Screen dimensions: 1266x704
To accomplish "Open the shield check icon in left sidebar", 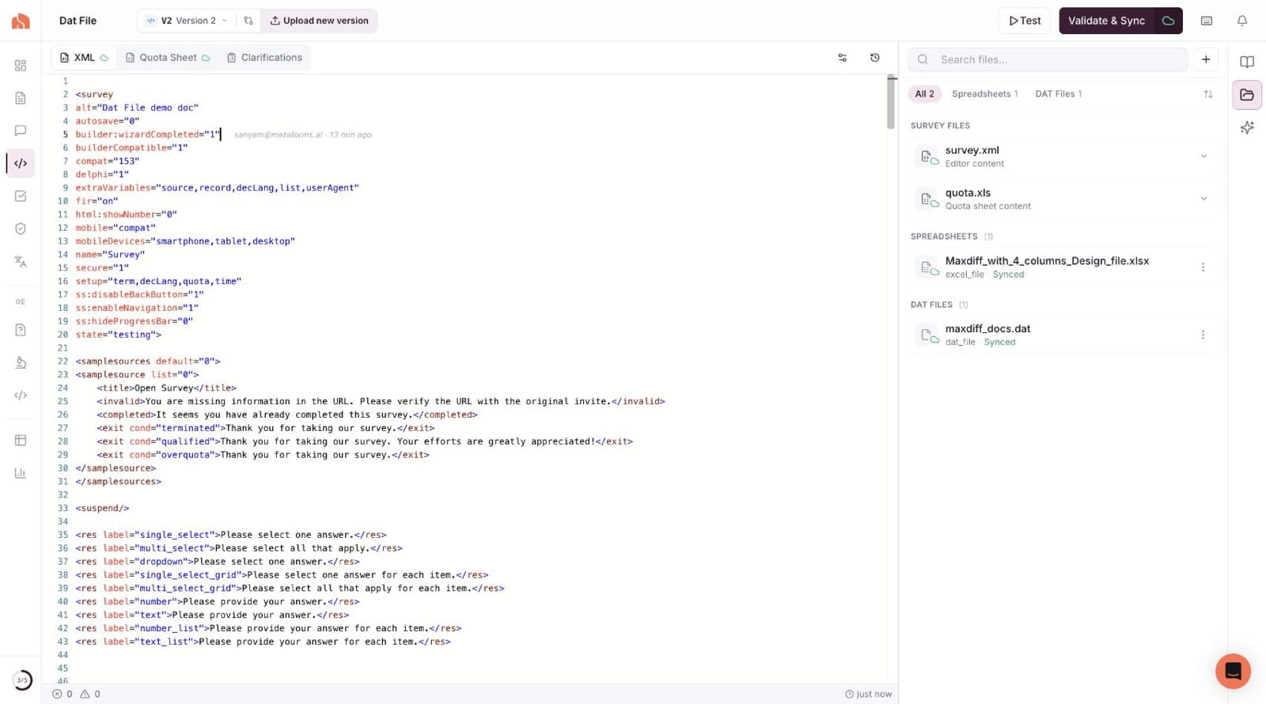I will (21, 229).
